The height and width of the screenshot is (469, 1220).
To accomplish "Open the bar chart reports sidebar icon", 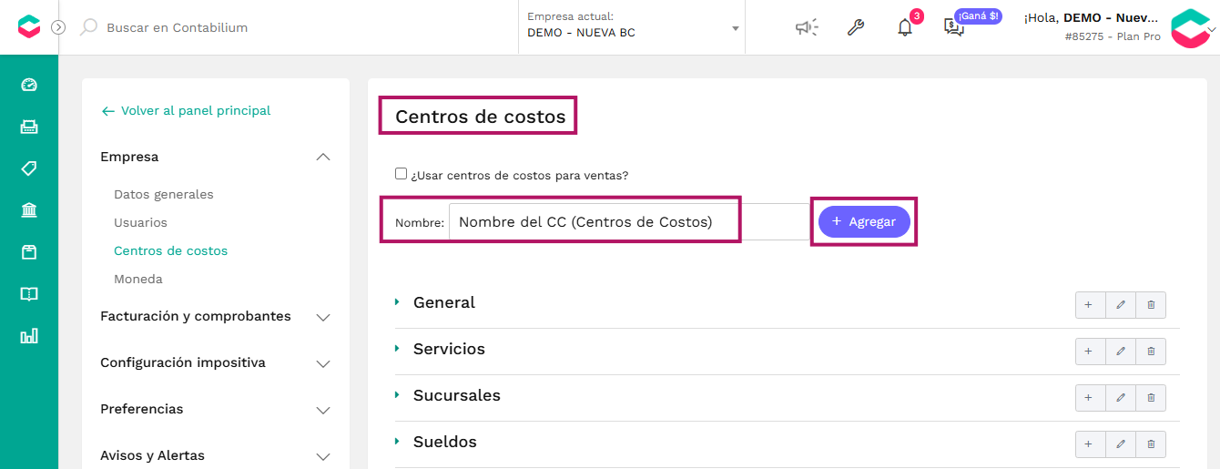I will (x=29, y=336).
